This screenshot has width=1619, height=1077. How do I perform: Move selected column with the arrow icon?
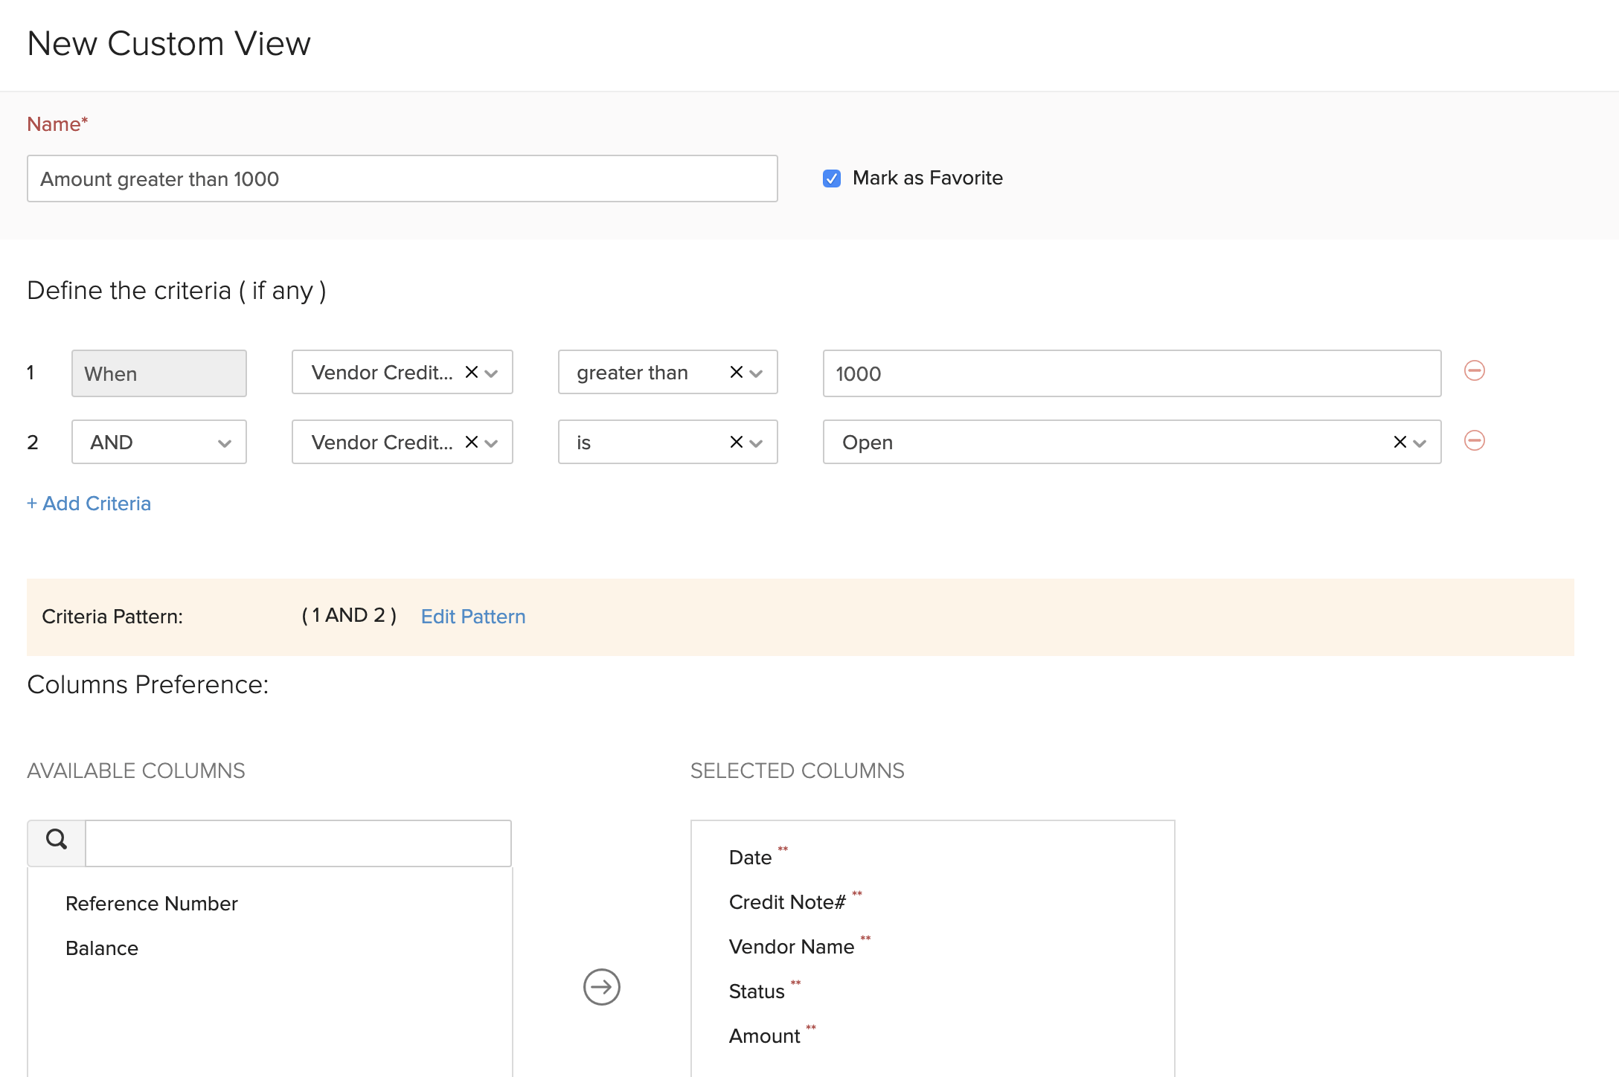click(601, 987)
